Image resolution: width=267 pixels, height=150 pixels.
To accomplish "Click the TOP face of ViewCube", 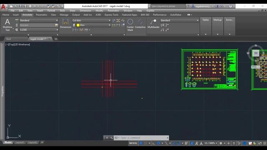I will [x=256, y=53].
